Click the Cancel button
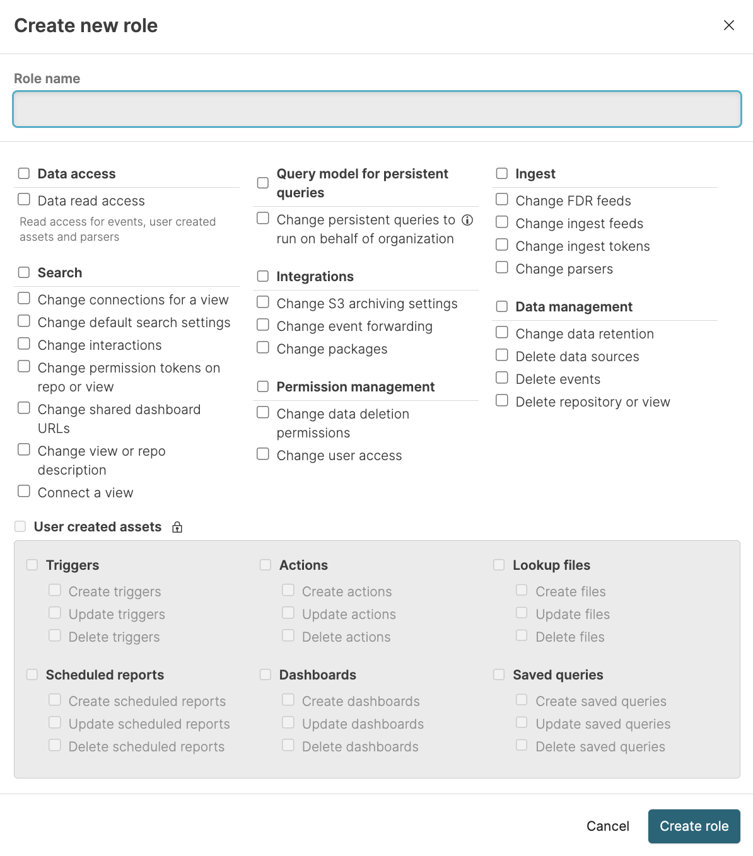 click(607, 826)
